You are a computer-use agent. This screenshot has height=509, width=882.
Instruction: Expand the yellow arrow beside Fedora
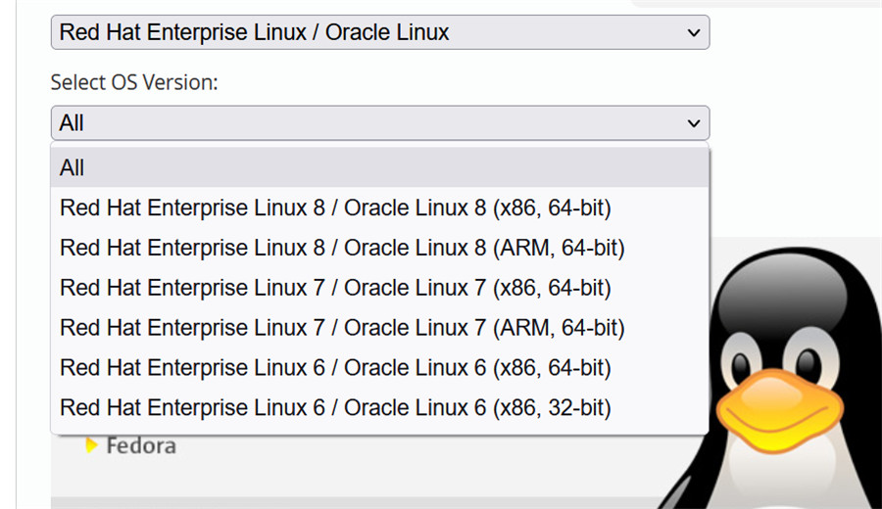coord(91,446)
